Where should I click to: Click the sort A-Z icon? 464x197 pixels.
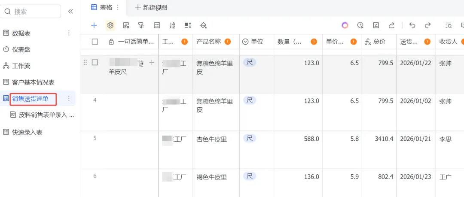coord(172,25)
